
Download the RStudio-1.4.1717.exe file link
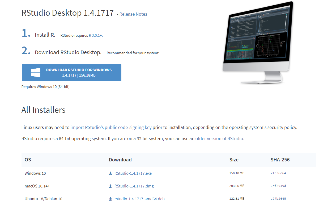click(133, 173)
